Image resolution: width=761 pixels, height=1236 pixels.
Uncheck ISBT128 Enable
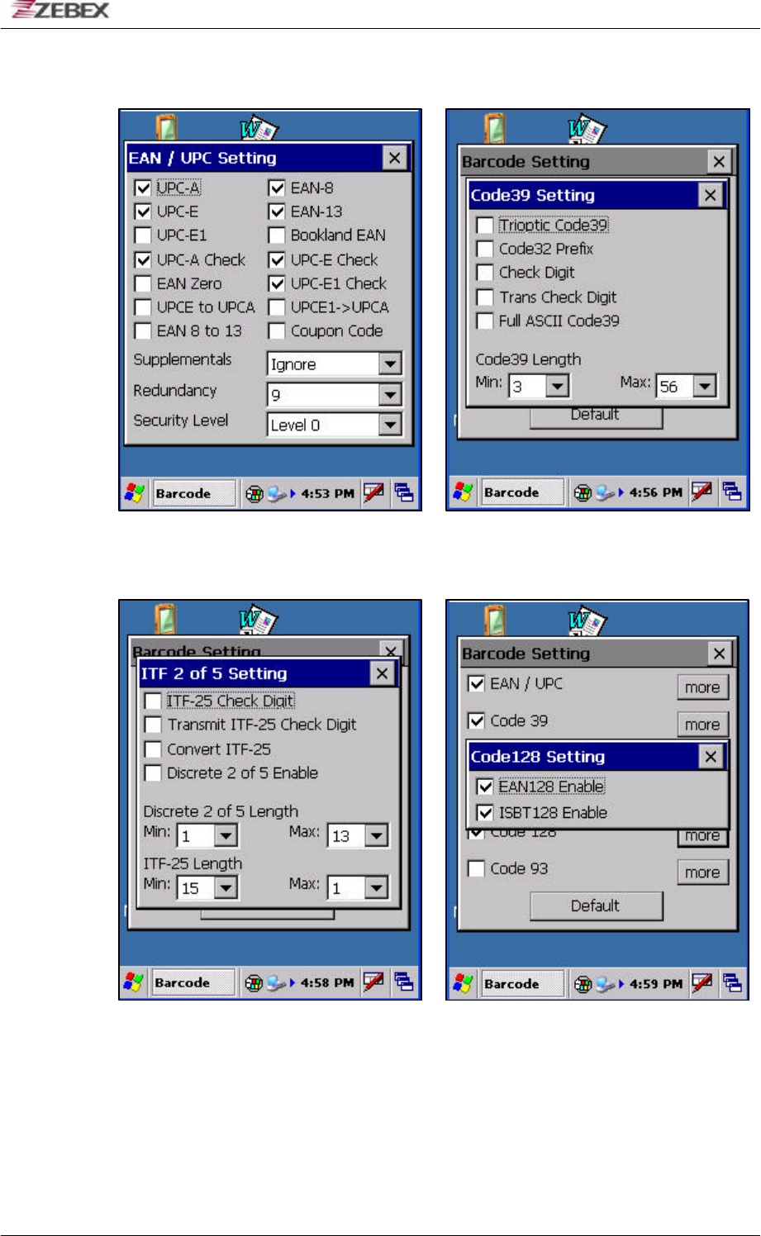485,812
